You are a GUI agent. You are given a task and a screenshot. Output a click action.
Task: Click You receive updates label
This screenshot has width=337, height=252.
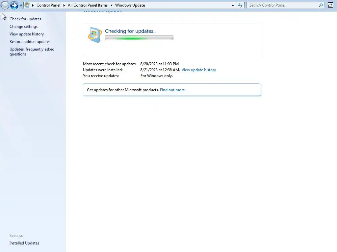101,76
